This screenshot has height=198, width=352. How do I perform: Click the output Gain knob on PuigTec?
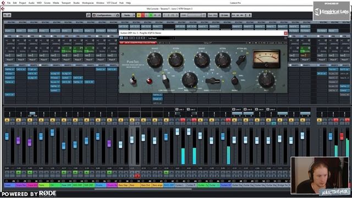[266, 80]
